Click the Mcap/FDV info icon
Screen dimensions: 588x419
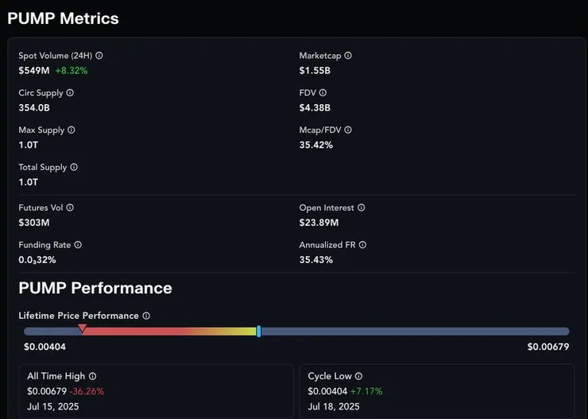pyautogui.click(x=348, y=130)
